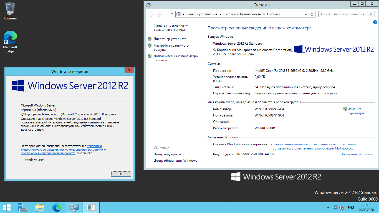Open the taskbar clock and date
Viewport: 379px width, 213px height.
point(366,207)
